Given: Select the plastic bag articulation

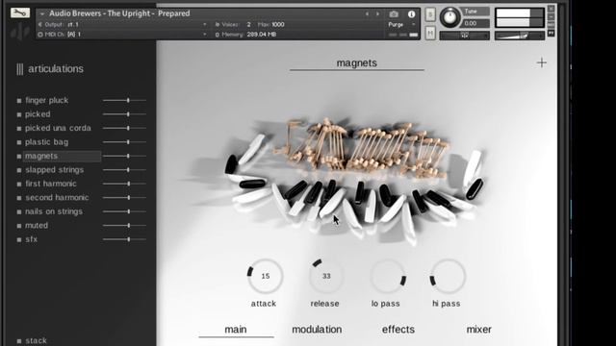Looking at the screenshot, I should [x=46, y=142].
